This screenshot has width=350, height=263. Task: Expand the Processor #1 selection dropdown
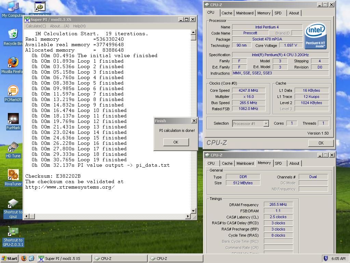coord(266,123)
